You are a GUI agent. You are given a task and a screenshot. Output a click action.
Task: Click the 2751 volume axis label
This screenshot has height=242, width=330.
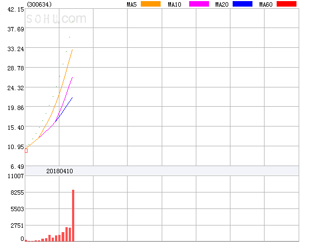(x=17, y=226)
